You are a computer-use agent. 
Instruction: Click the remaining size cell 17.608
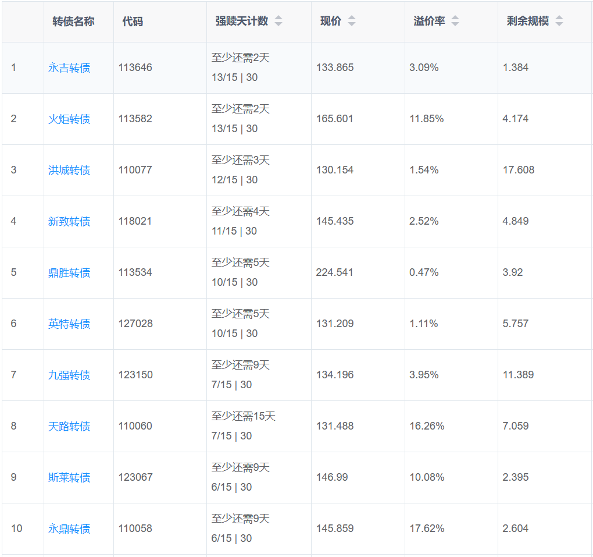click(519, 170)
